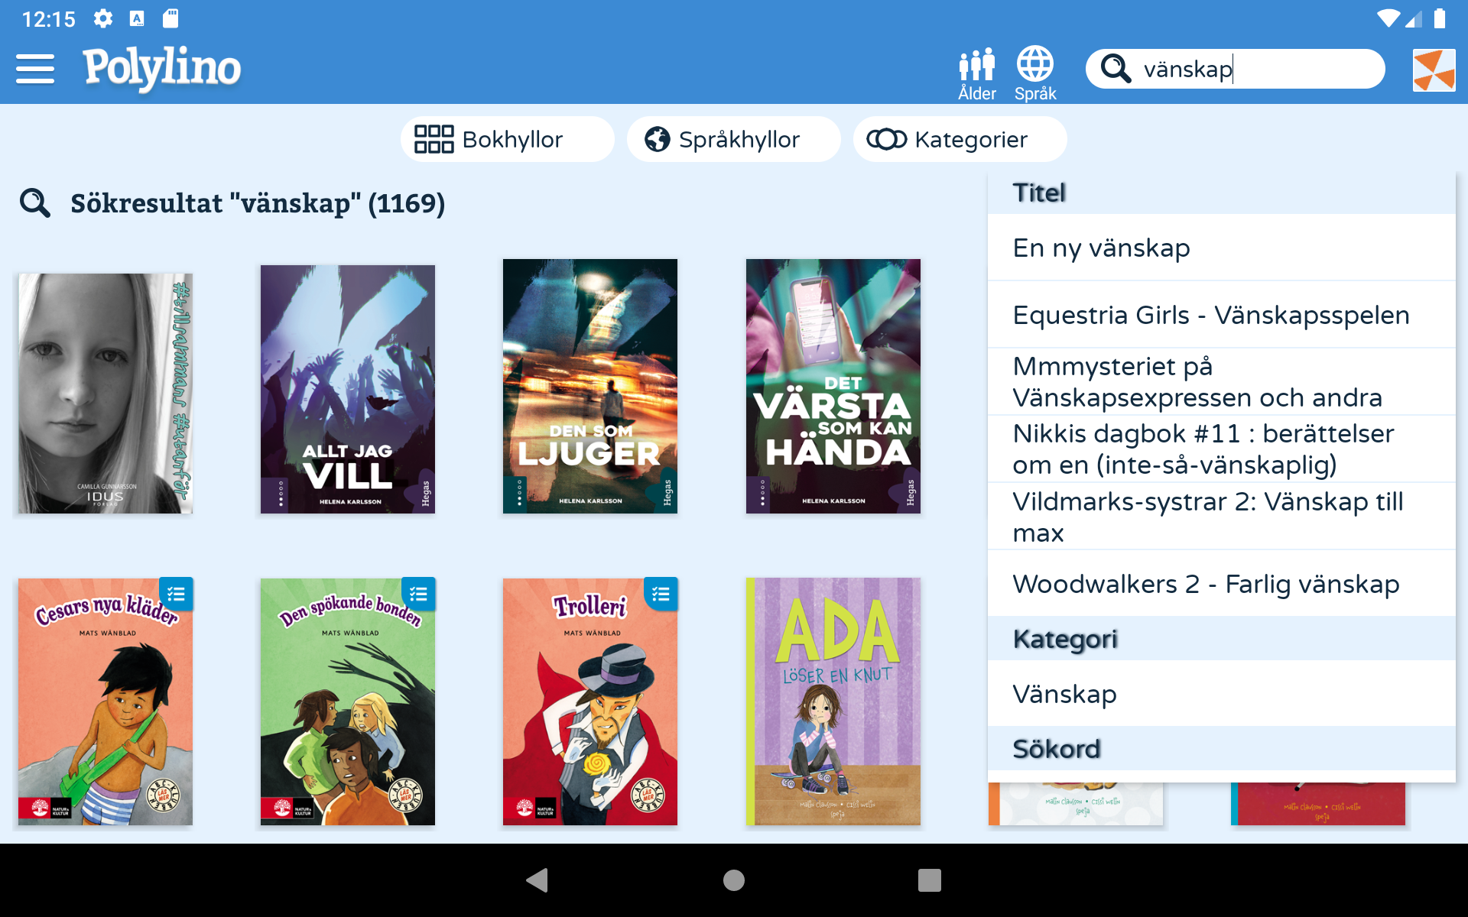
Task: Select 'Woodwalkers 2 - Farlig vänskap'
Action: point(1222,584)
